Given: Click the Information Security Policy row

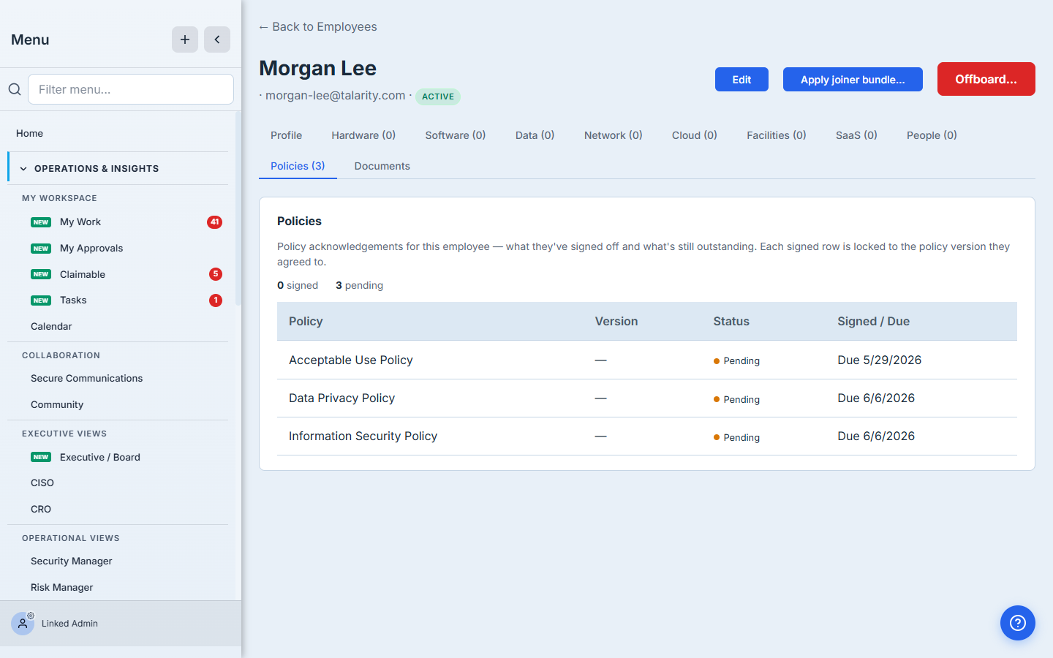Looking at the screenshot, I should [x=647, y=436].
